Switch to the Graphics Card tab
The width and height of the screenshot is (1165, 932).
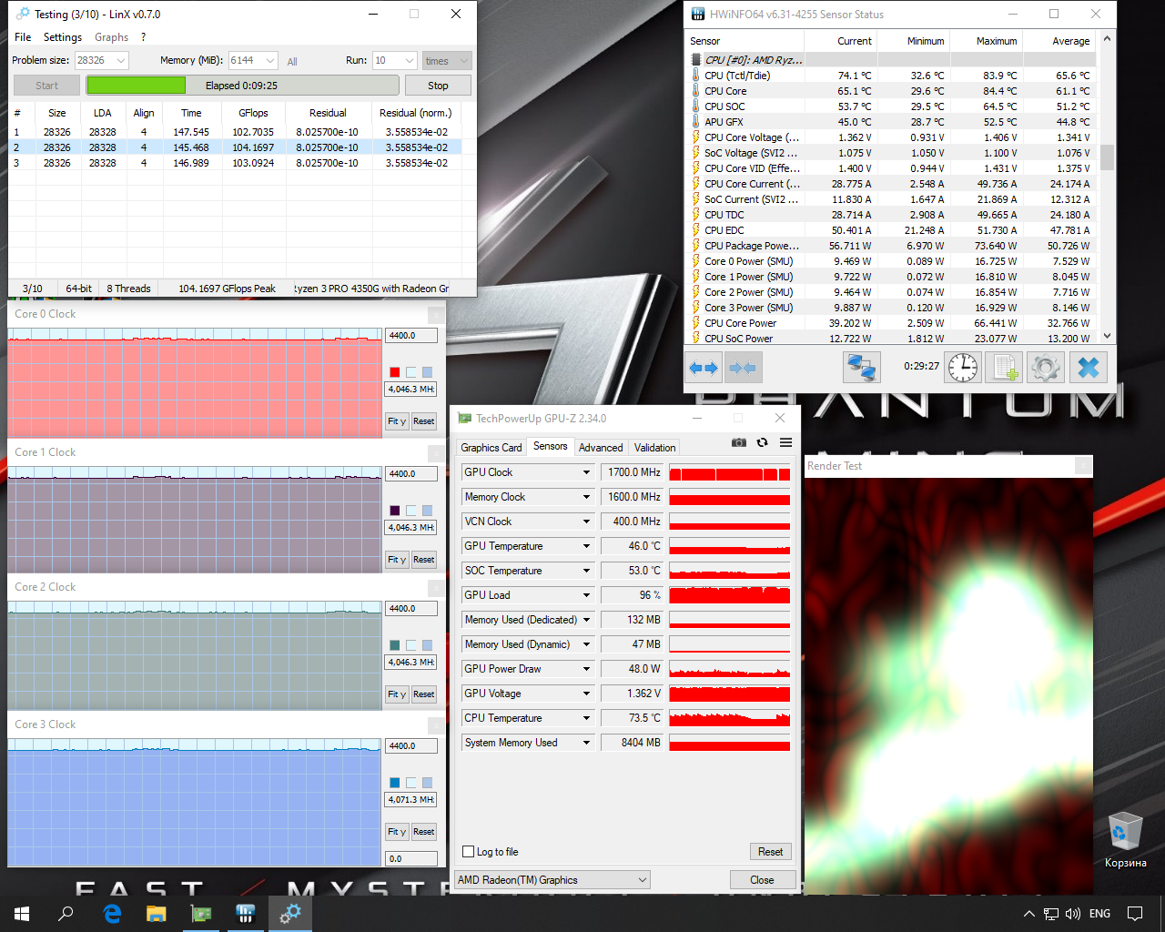click(491, 448)
